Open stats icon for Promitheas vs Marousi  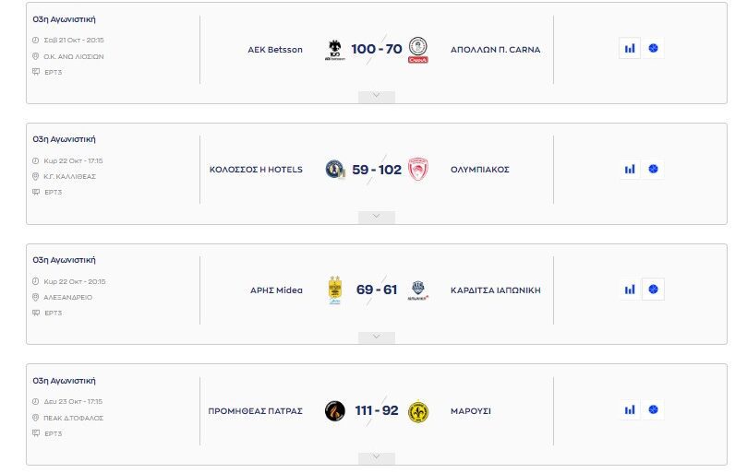coord(630,410)
